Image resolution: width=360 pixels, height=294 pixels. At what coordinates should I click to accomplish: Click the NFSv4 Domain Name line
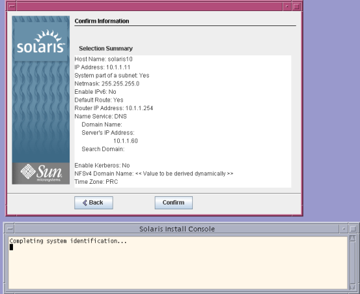click(x=154, y=173)
